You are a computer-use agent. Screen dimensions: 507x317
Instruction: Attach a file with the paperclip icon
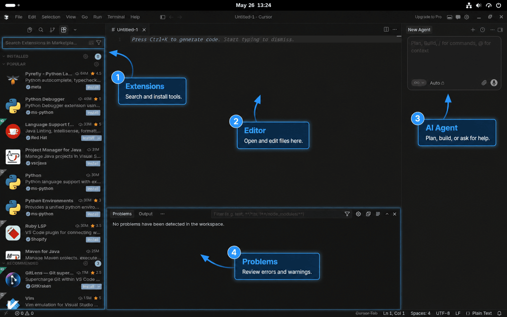[x=484, y=83]
